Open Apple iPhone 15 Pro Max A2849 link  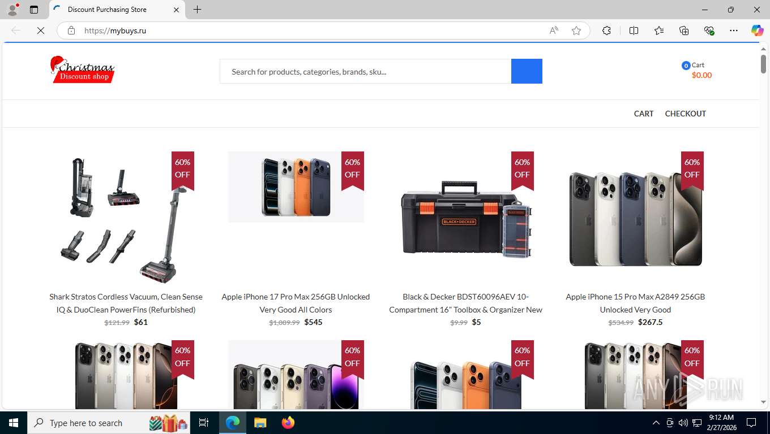click(635, 303)
